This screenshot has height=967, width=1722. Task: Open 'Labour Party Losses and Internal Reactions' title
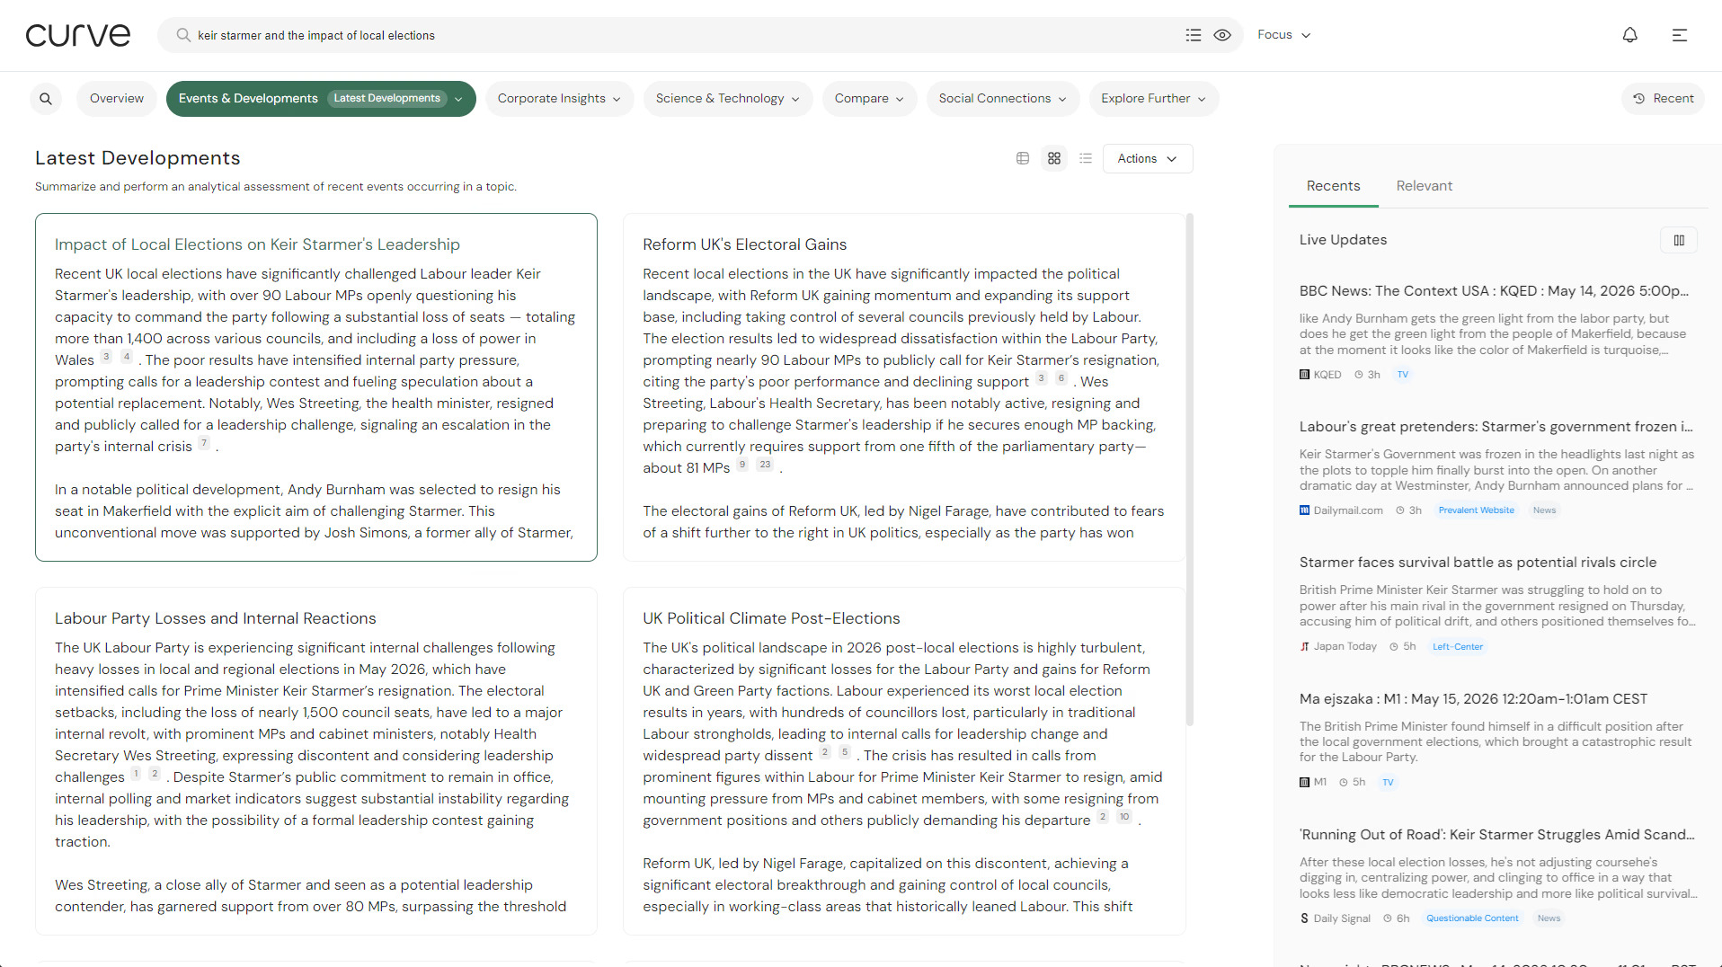pyautogui.click(x=216, y=618)
